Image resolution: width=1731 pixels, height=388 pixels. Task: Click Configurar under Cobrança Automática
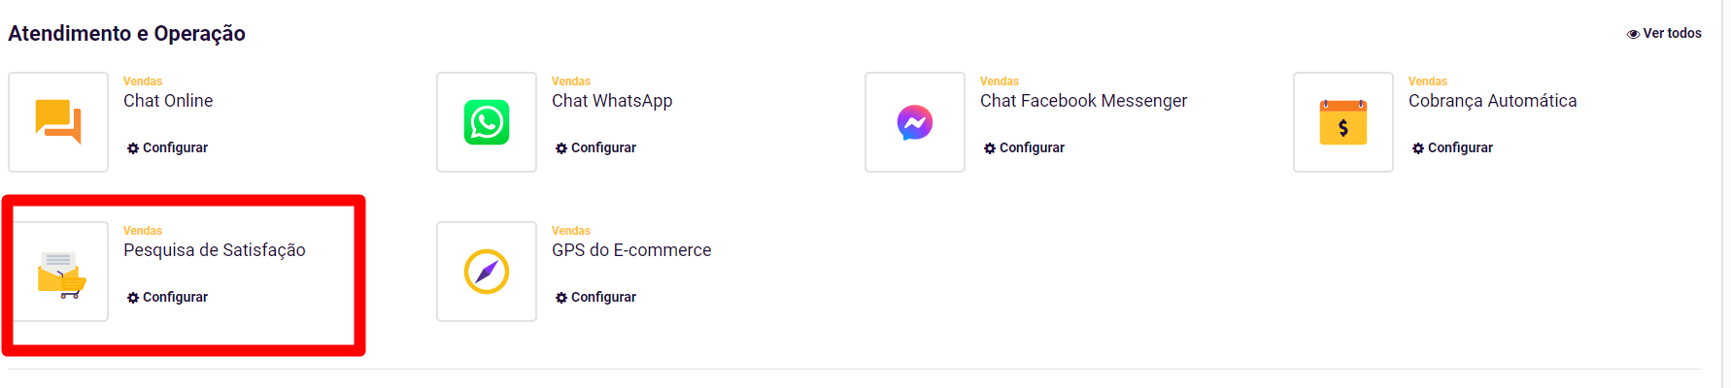pos(1452,147)
